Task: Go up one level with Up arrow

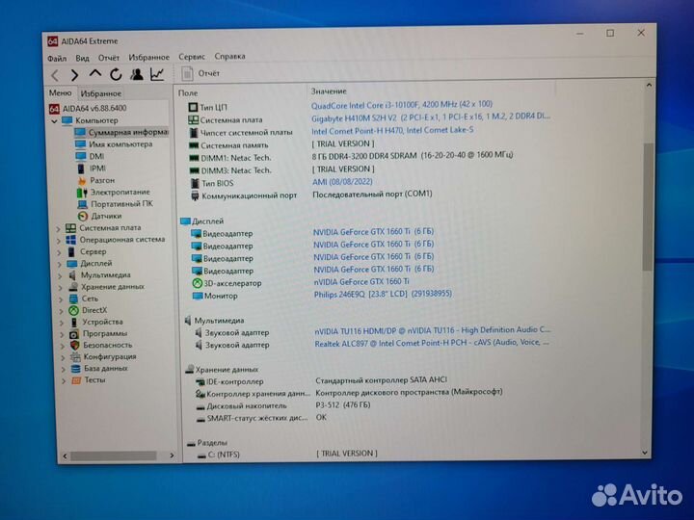Action: 95,73
